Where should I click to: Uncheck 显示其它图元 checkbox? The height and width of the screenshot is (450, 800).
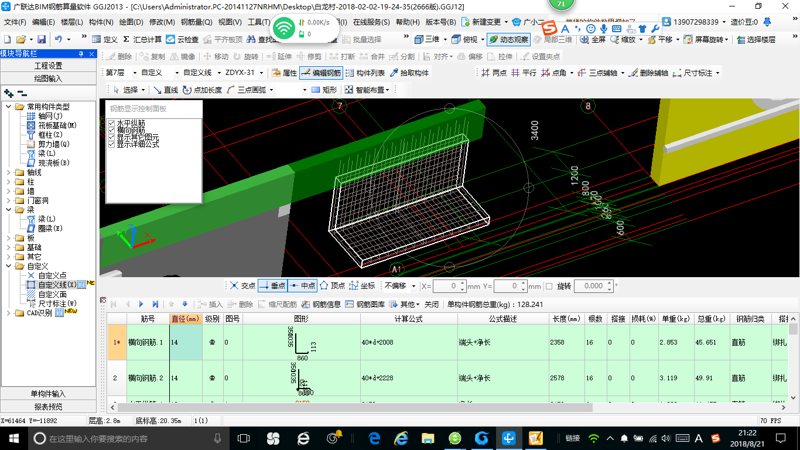(112, 137)
